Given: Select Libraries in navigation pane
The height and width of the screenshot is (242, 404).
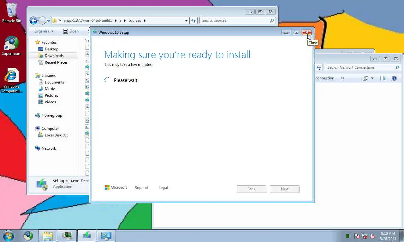Looking at the screenshot, I should pos(48,75).
